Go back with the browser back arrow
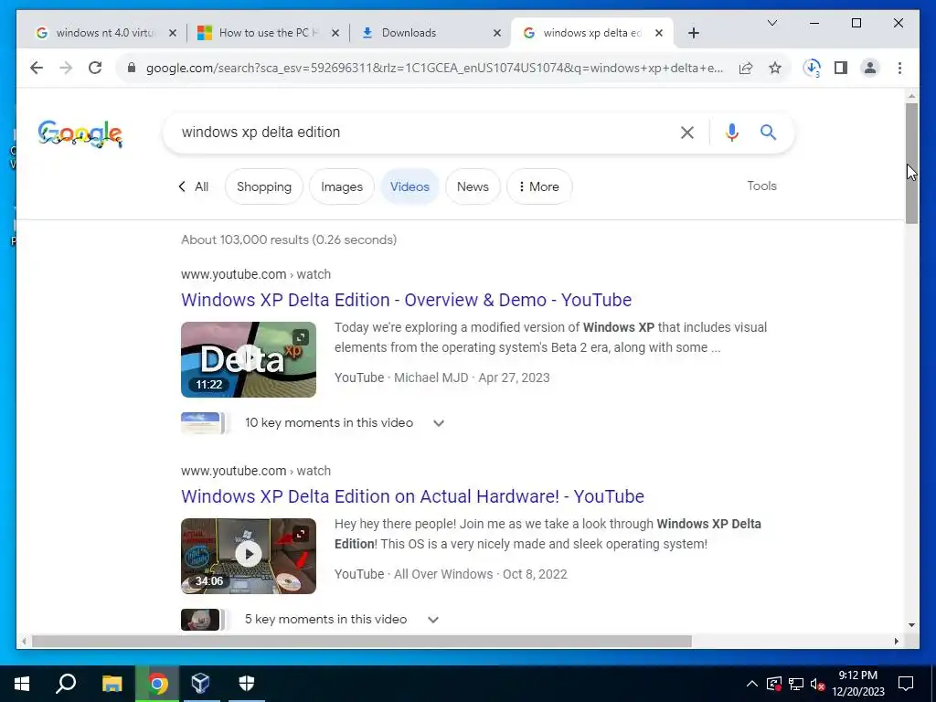The width and height of the screenshot is (936, 702). tap(37, 68)
